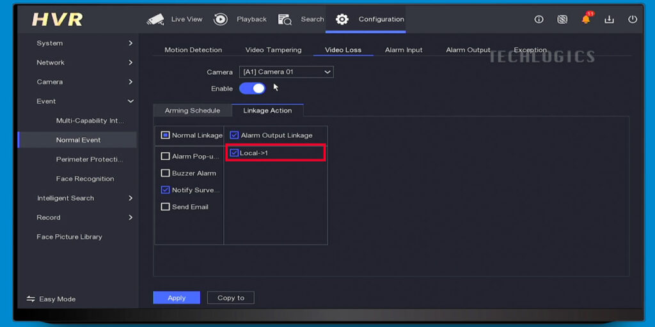Viewport: 655px width, 327px height.
Task: Click the power shutdown icon
Action: (x=633, y=19)
